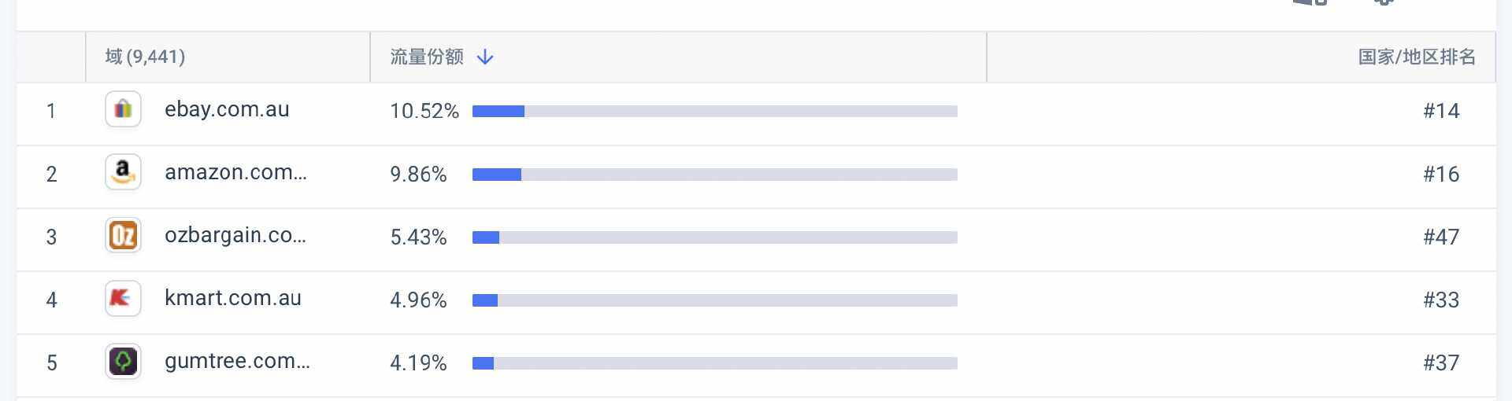This screenshot has width=1512, height=401.
Task: Click the traffic share bar for kmart.com.au
Action: (x=714, y=300)
